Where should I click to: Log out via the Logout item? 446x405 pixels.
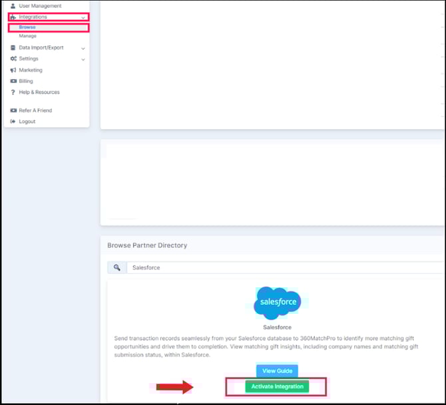[x=27, y=121]
